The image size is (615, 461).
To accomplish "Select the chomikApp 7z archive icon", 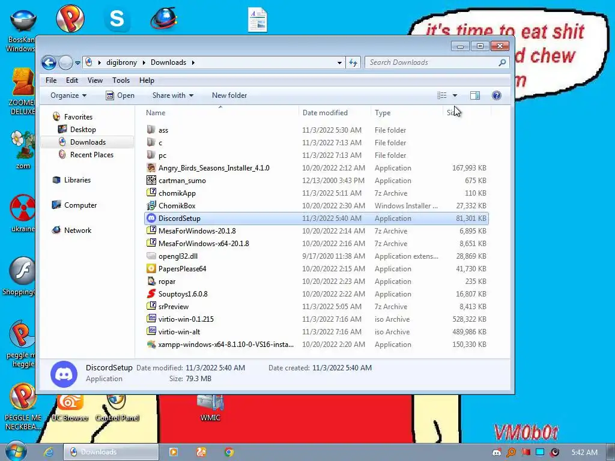I will pyautogui.click(x=151, y=193).
